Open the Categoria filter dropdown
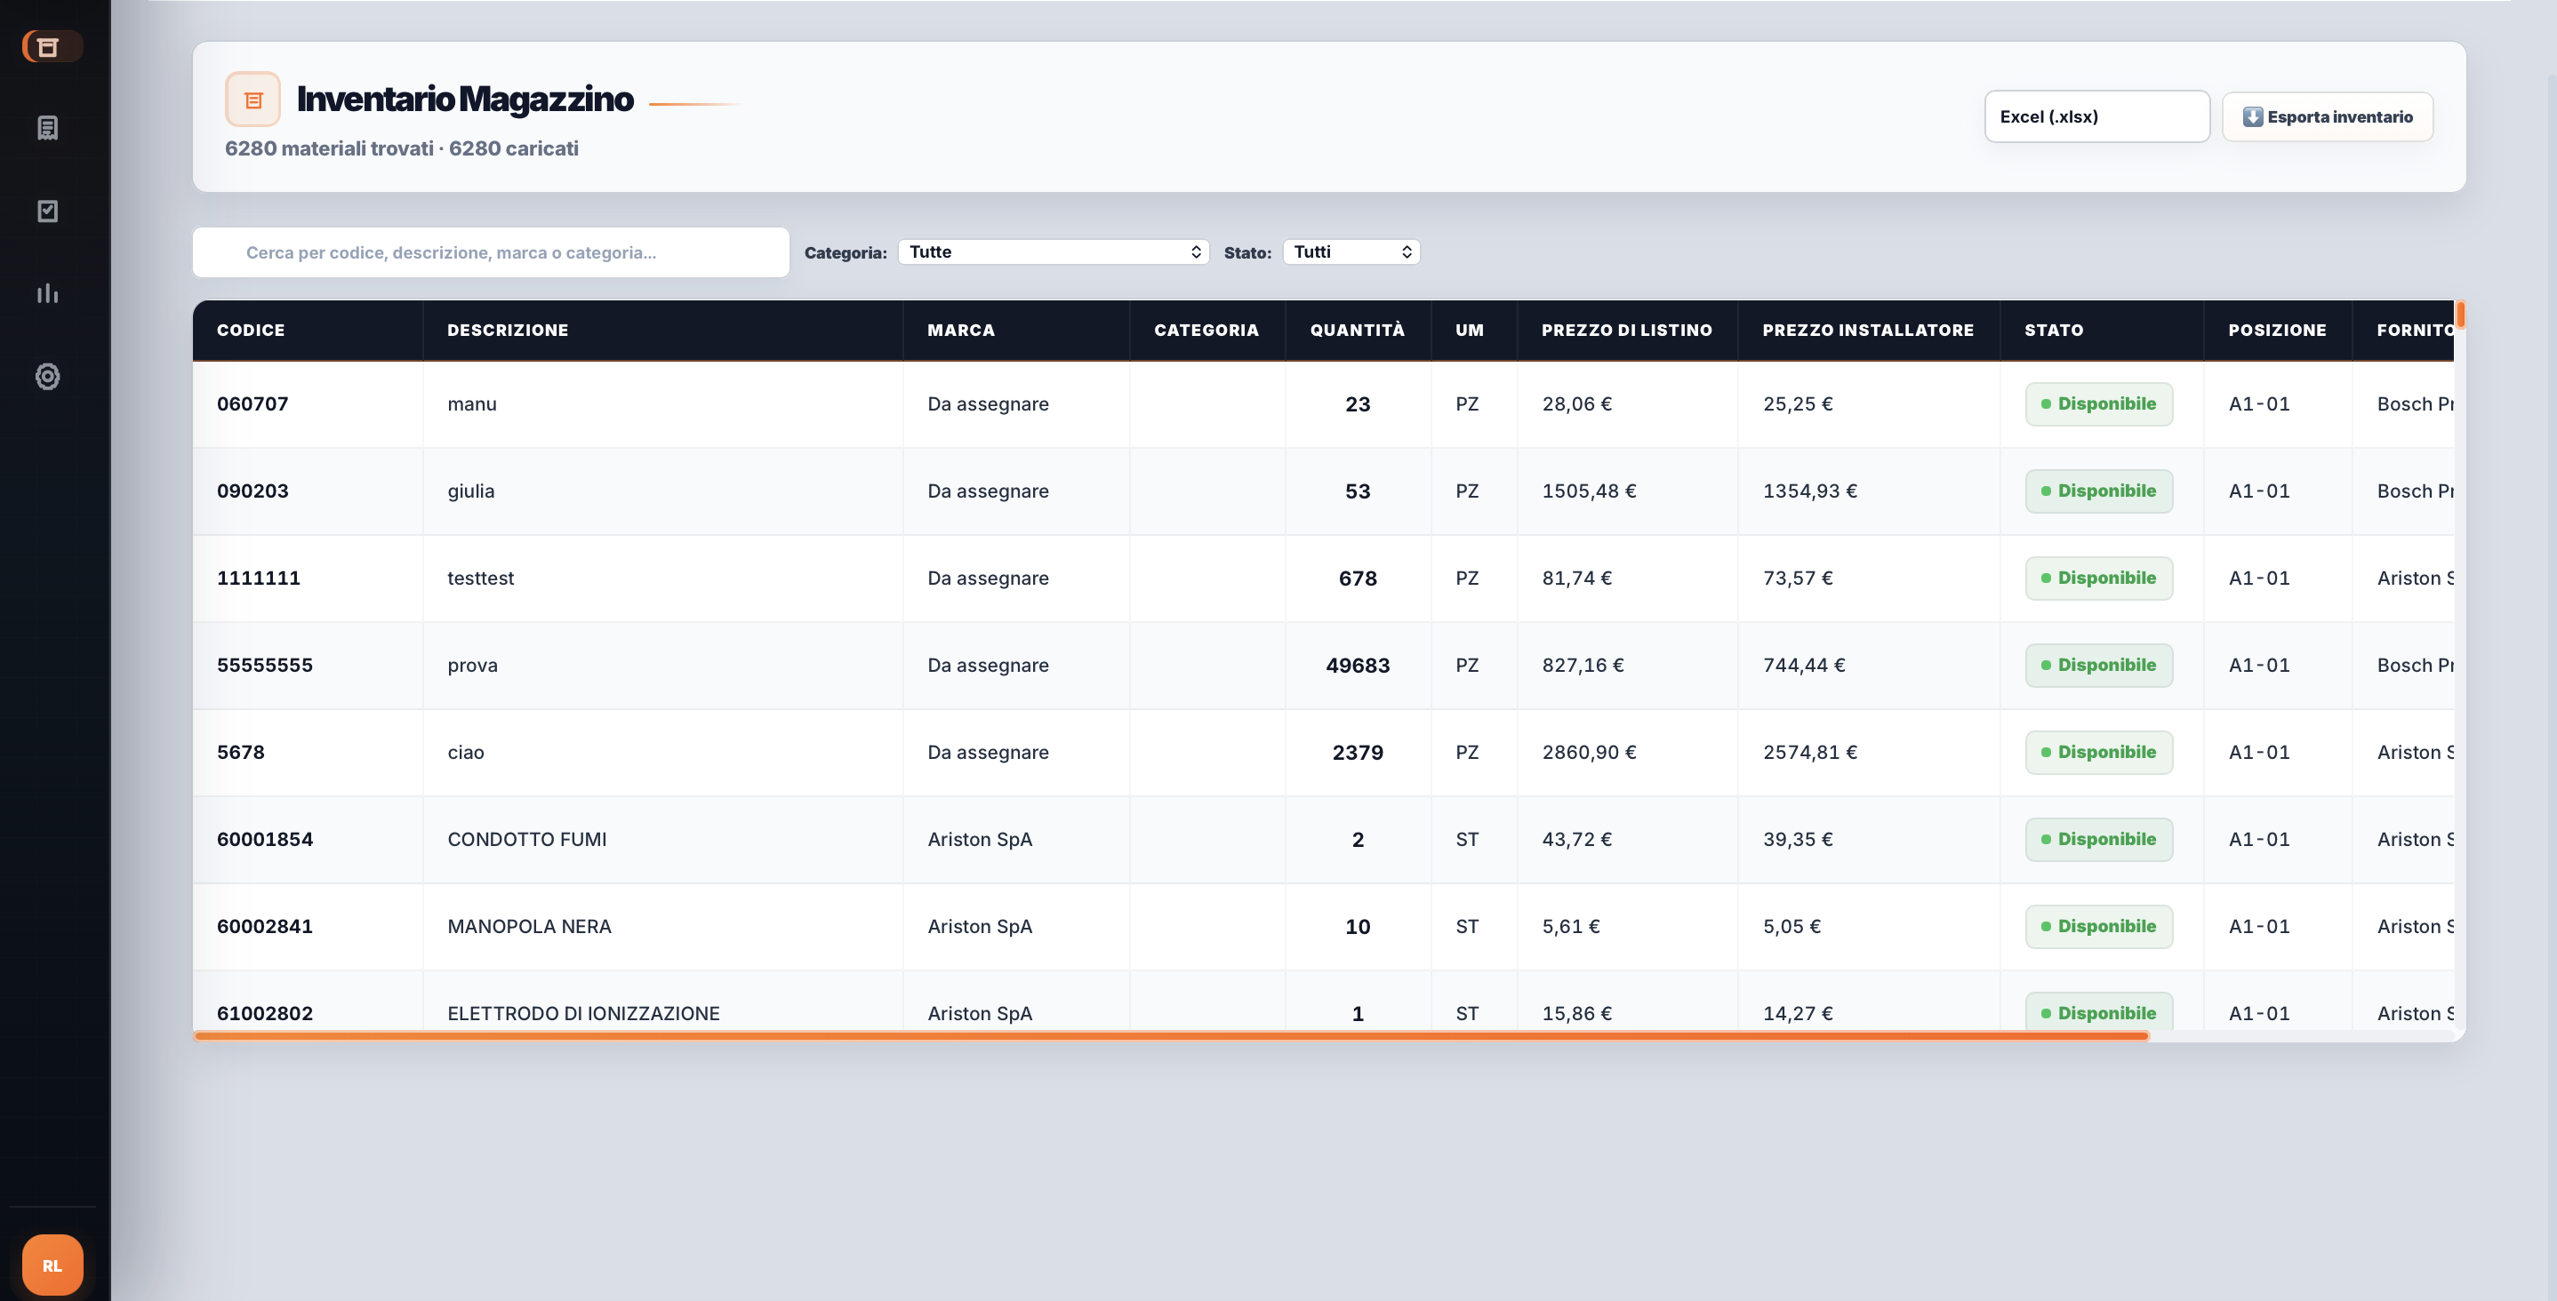This screenshot has height=1301, width=2557. pyautogui.click(x=1054, y=251)
